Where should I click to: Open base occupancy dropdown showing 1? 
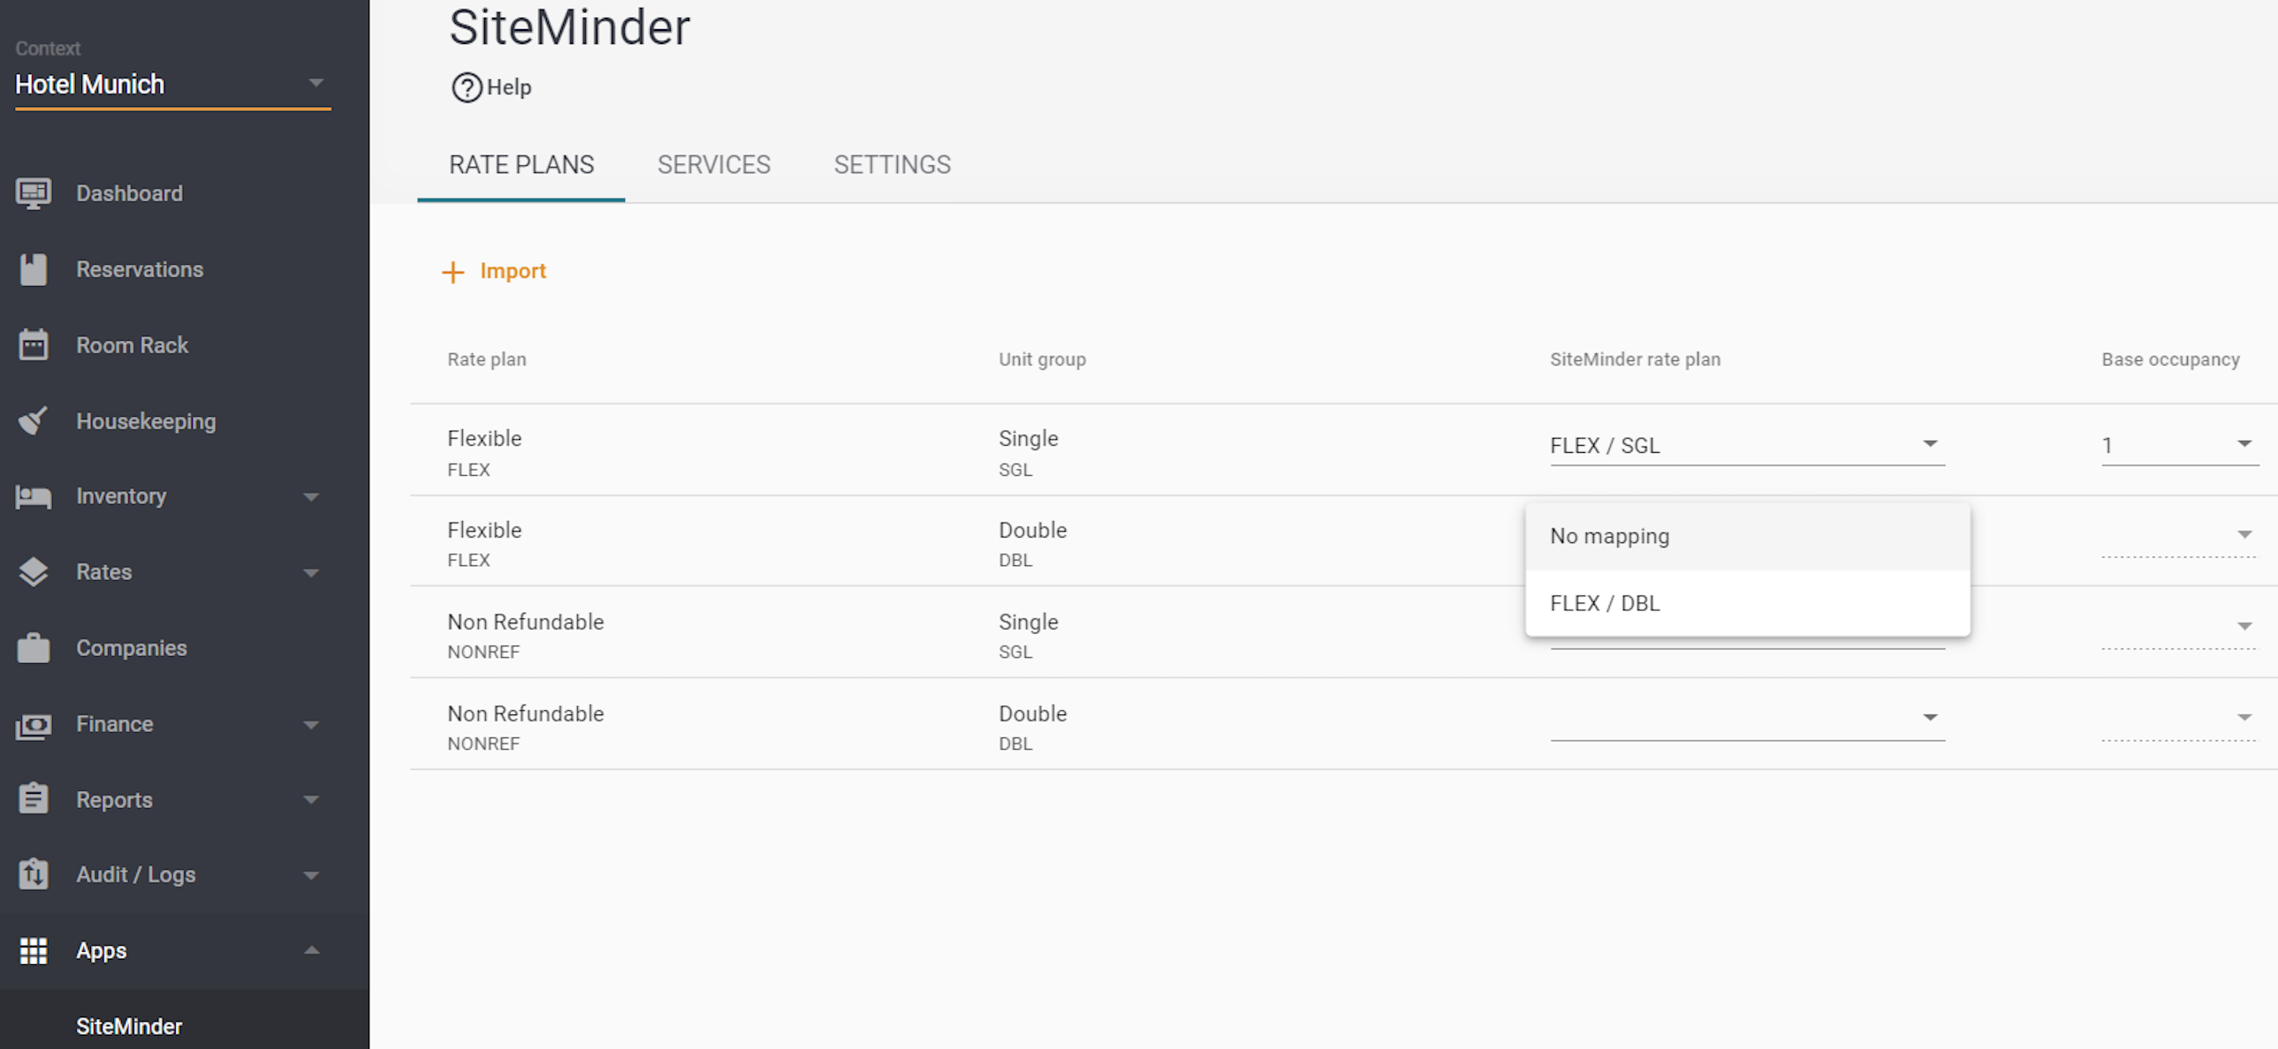point(2179,445)
